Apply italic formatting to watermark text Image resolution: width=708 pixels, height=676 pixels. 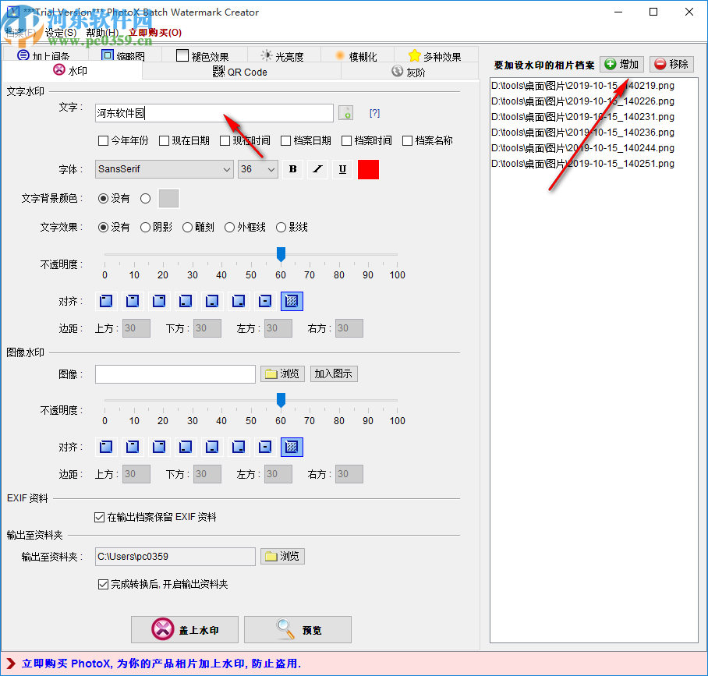[x=317, y=169]
